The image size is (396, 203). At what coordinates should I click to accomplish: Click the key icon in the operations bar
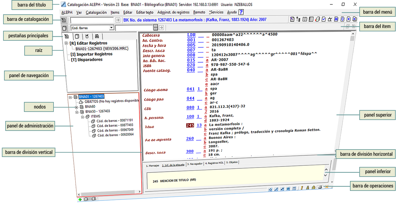click(x=301, y=188)
